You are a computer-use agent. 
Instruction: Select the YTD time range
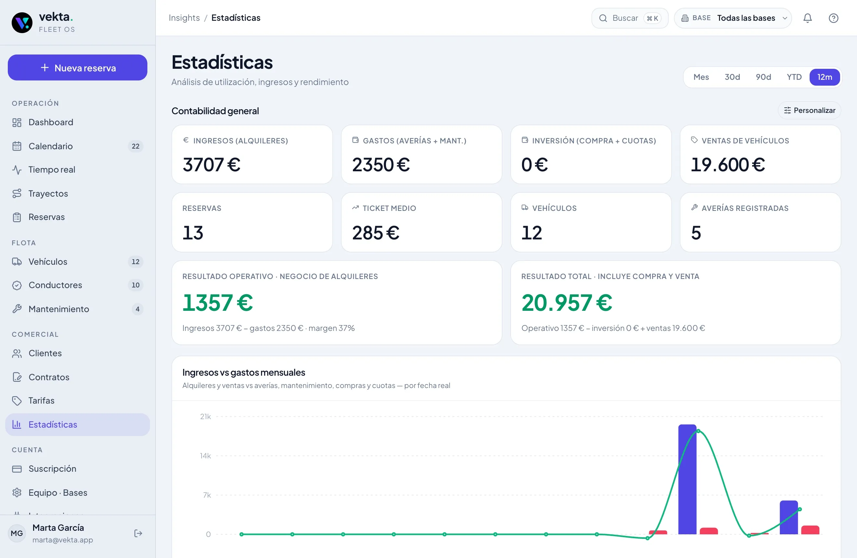coord(794,77)
